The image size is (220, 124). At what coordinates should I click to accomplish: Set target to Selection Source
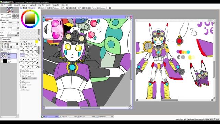(21, 85)
